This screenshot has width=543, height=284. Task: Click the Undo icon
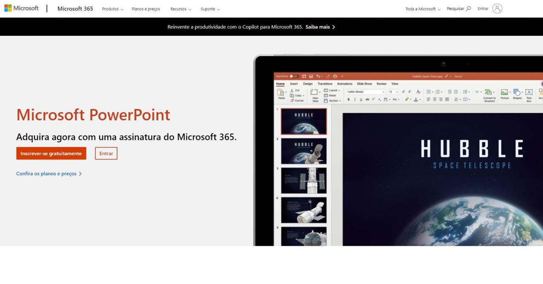tap(318, 76)
